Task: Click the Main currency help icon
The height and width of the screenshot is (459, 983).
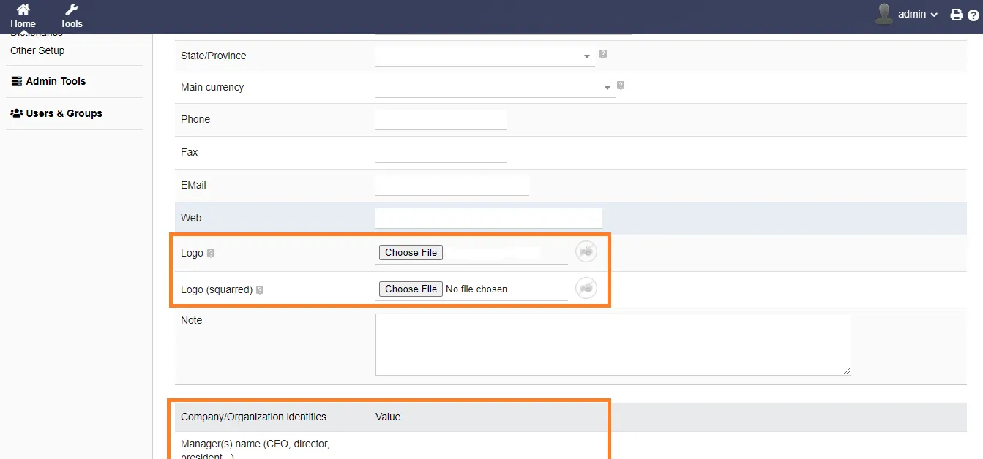Action: [x=621, y=85]
